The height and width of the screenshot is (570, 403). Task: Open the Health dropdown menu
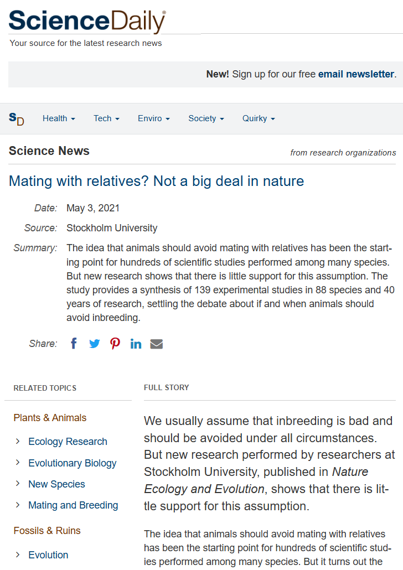59,118
